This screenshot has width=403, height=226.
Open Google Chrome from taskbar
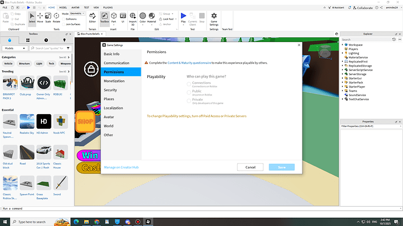pyautogui.click(x=96, y=222)
